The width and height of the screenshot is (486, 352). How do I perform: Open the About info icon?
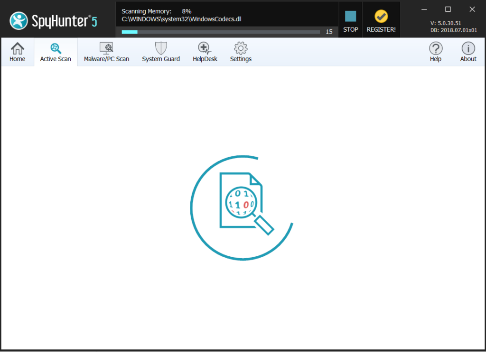pos(468,48)
